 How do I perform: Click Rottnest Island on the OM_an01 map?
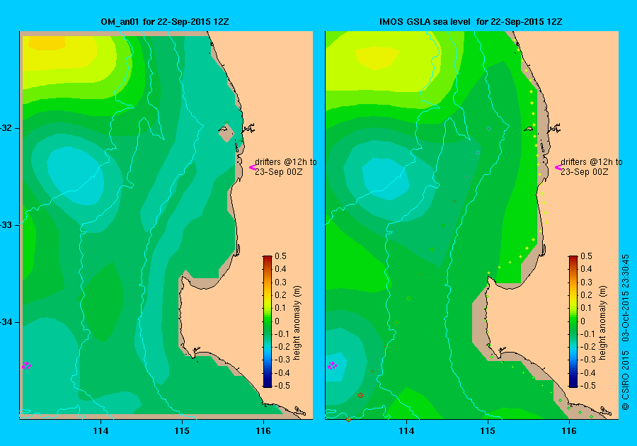tap(224, 129)
